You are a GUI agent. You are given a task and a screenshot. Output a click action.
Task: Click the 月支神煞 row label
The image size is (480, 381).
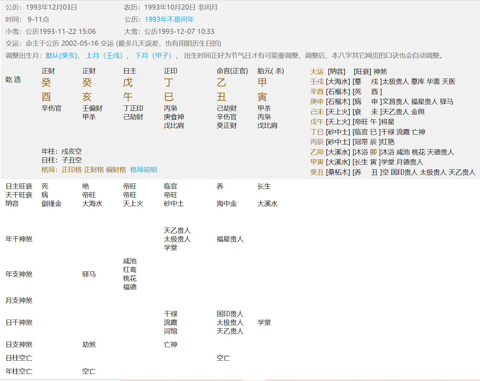click(19, 300)
